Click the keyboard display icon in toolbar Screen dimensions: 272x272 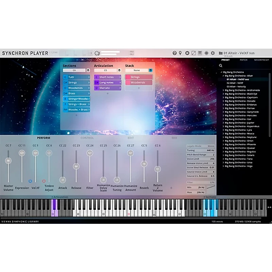[x=200, y=53]
